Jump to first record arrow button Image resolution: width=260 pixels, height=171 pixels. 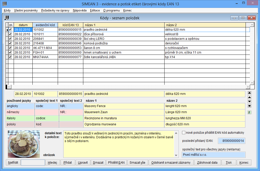pyautogui.click(x=249, y=93)
